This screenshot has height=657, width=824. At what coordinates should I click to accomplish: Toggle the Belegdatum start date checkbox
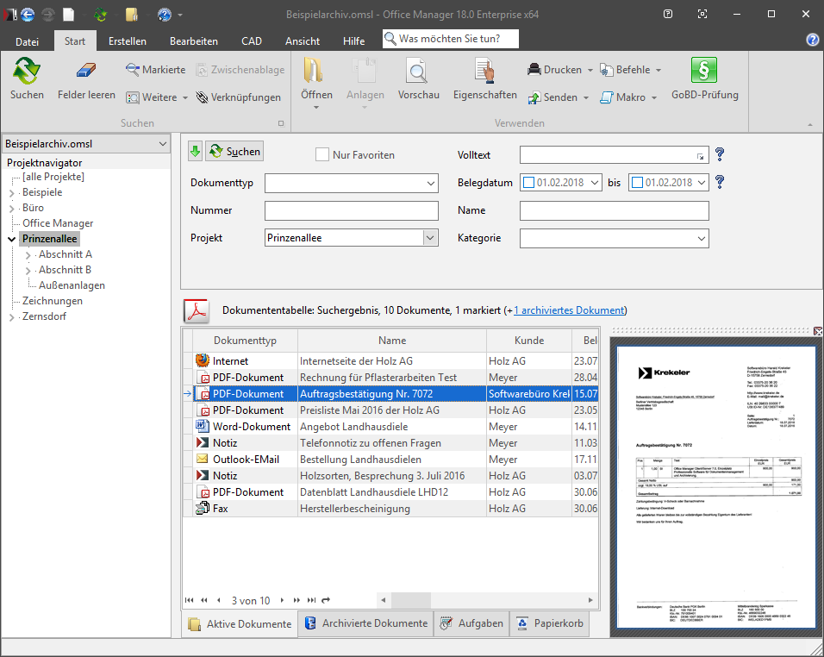(x=528, y=183)
